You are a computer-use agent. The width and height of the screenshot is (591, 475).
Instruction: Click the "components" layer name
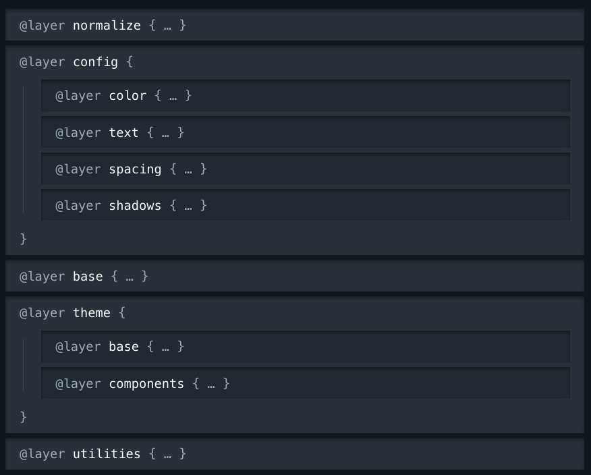tap(146, 384)
